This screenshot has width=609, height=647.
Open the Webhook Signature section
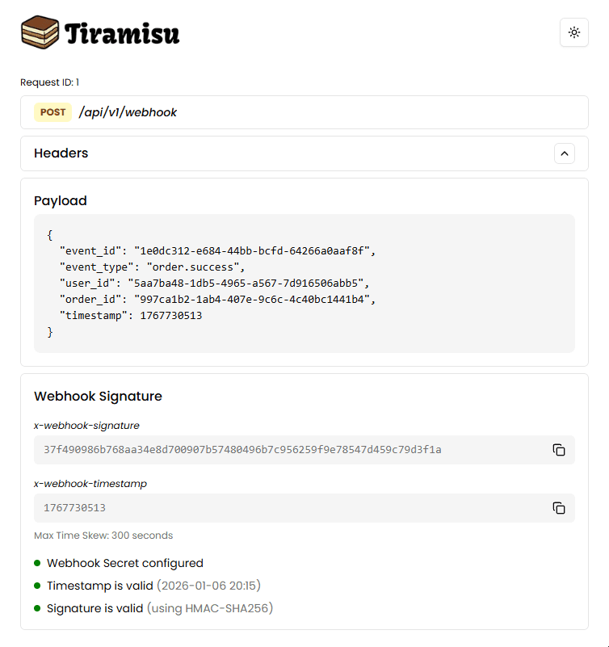coord(98,397)
